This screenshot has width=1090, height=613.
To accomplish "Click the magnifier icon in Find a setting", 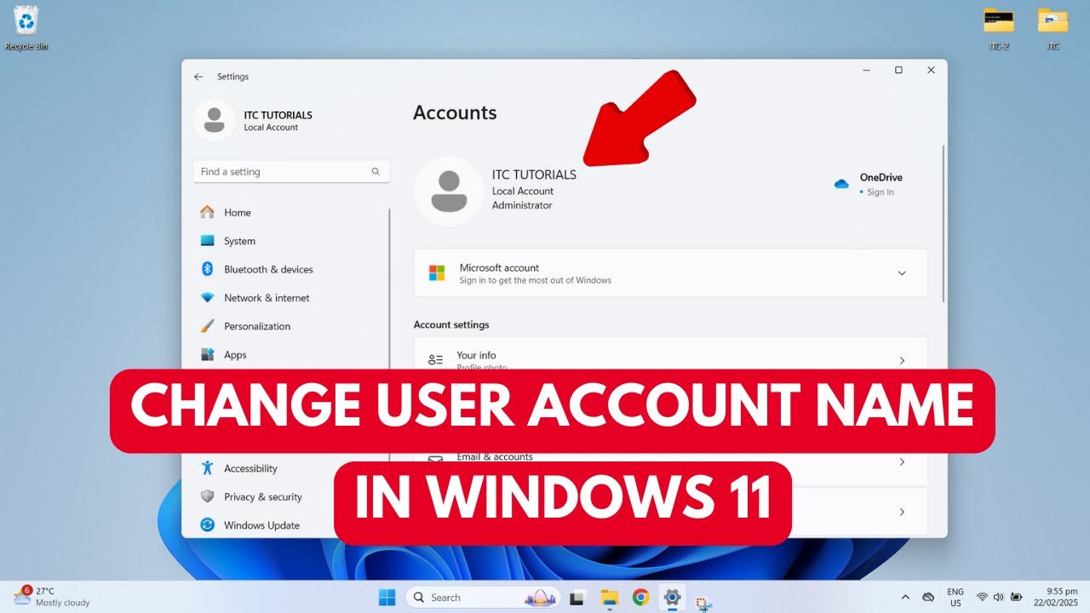I will pyautogui.click(x=376, y=171).
